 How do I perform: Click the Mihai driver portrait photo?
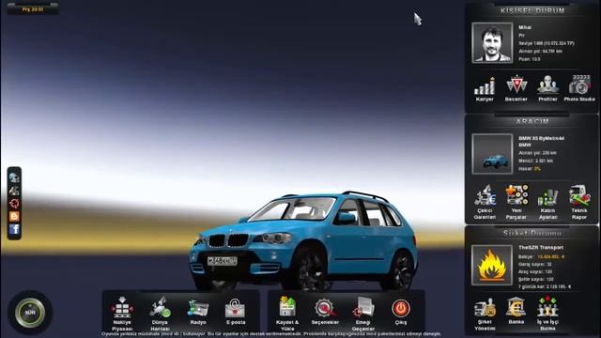pyautogui.click(x=492, y=42)
